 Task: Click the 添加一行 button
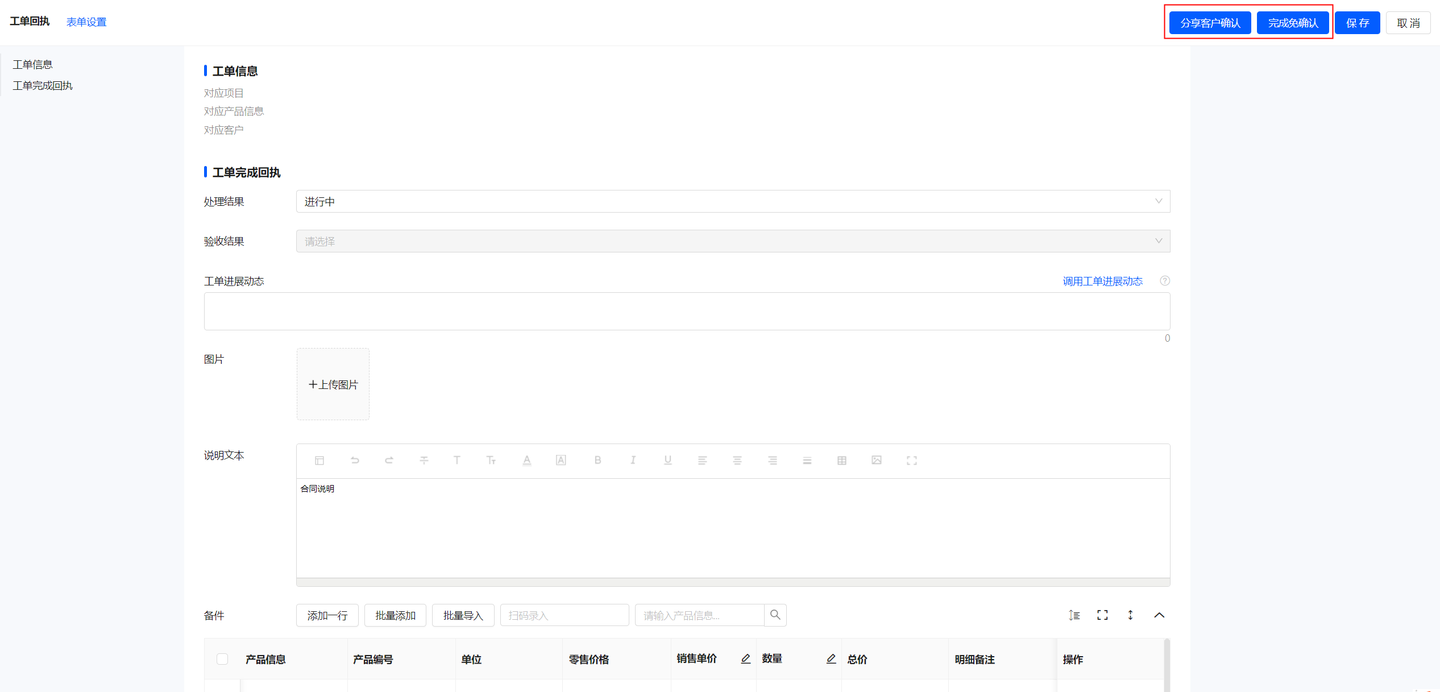click(x=327, y=615)
